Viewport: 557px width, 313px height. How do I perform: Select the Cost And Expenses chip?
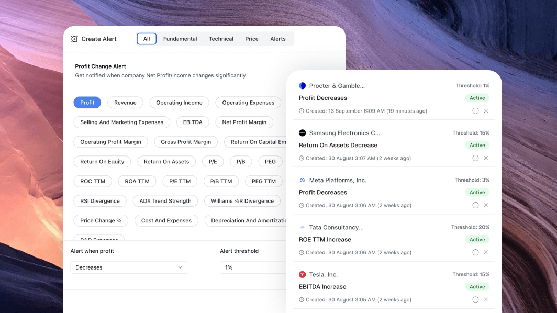click(x=166, y=221)
